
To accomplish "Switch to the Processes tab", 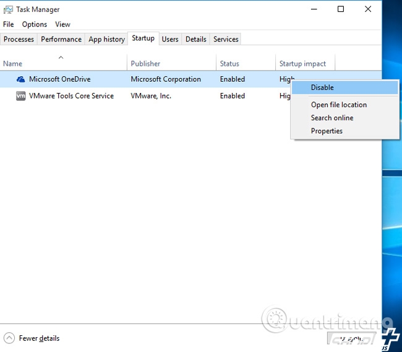I will click(19, 39).
